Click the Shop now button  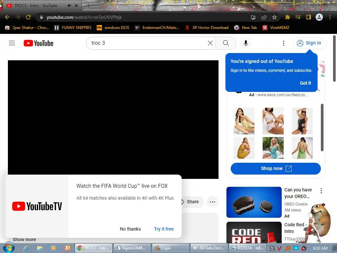click(x=275, y=168)
